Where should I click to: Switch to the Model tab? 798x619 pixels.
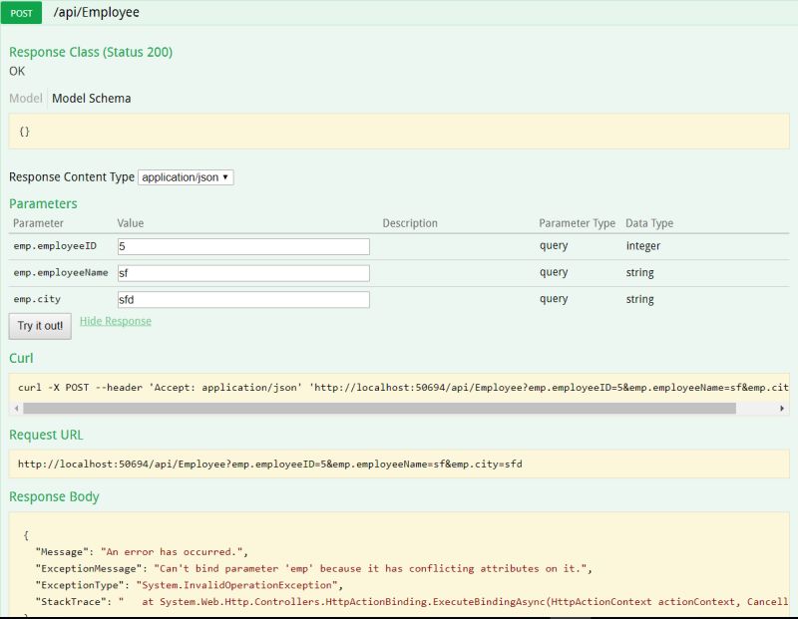tap(24, 98)
